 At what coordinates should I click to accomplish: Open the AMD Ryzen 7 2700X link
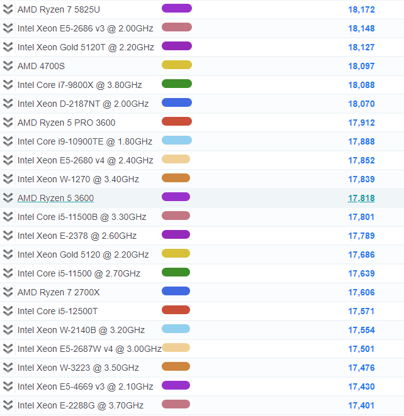point(59,292)
